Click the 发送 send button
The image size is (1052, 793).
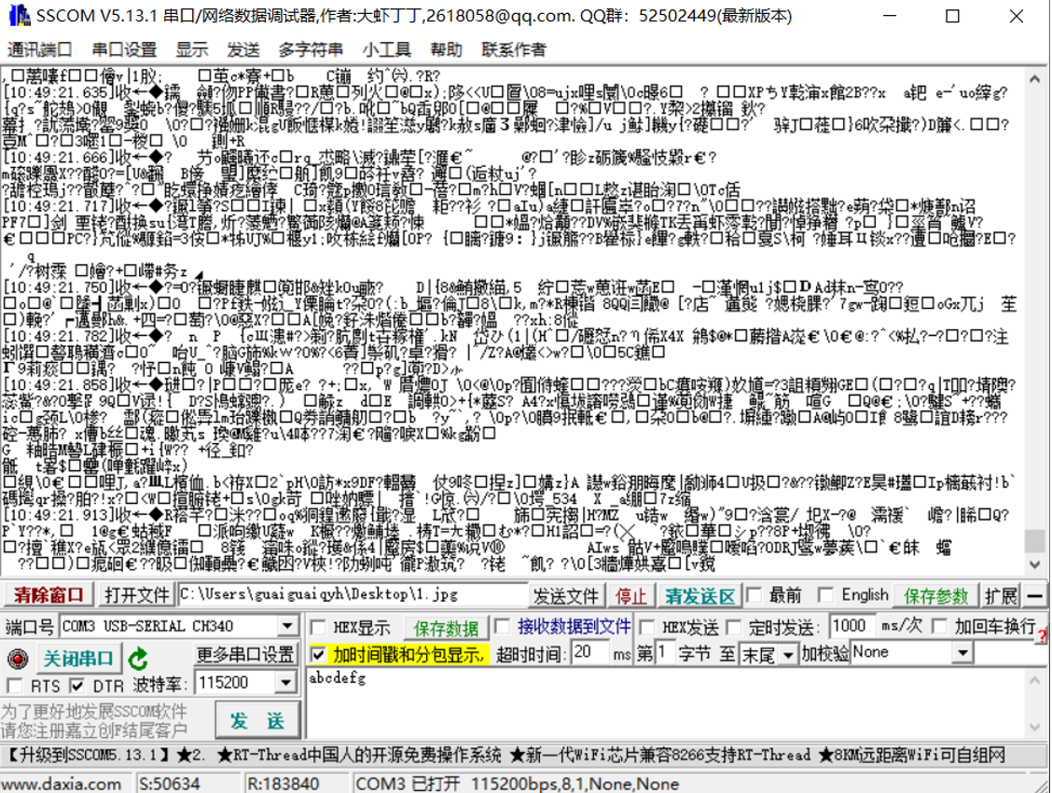point(257,720)
